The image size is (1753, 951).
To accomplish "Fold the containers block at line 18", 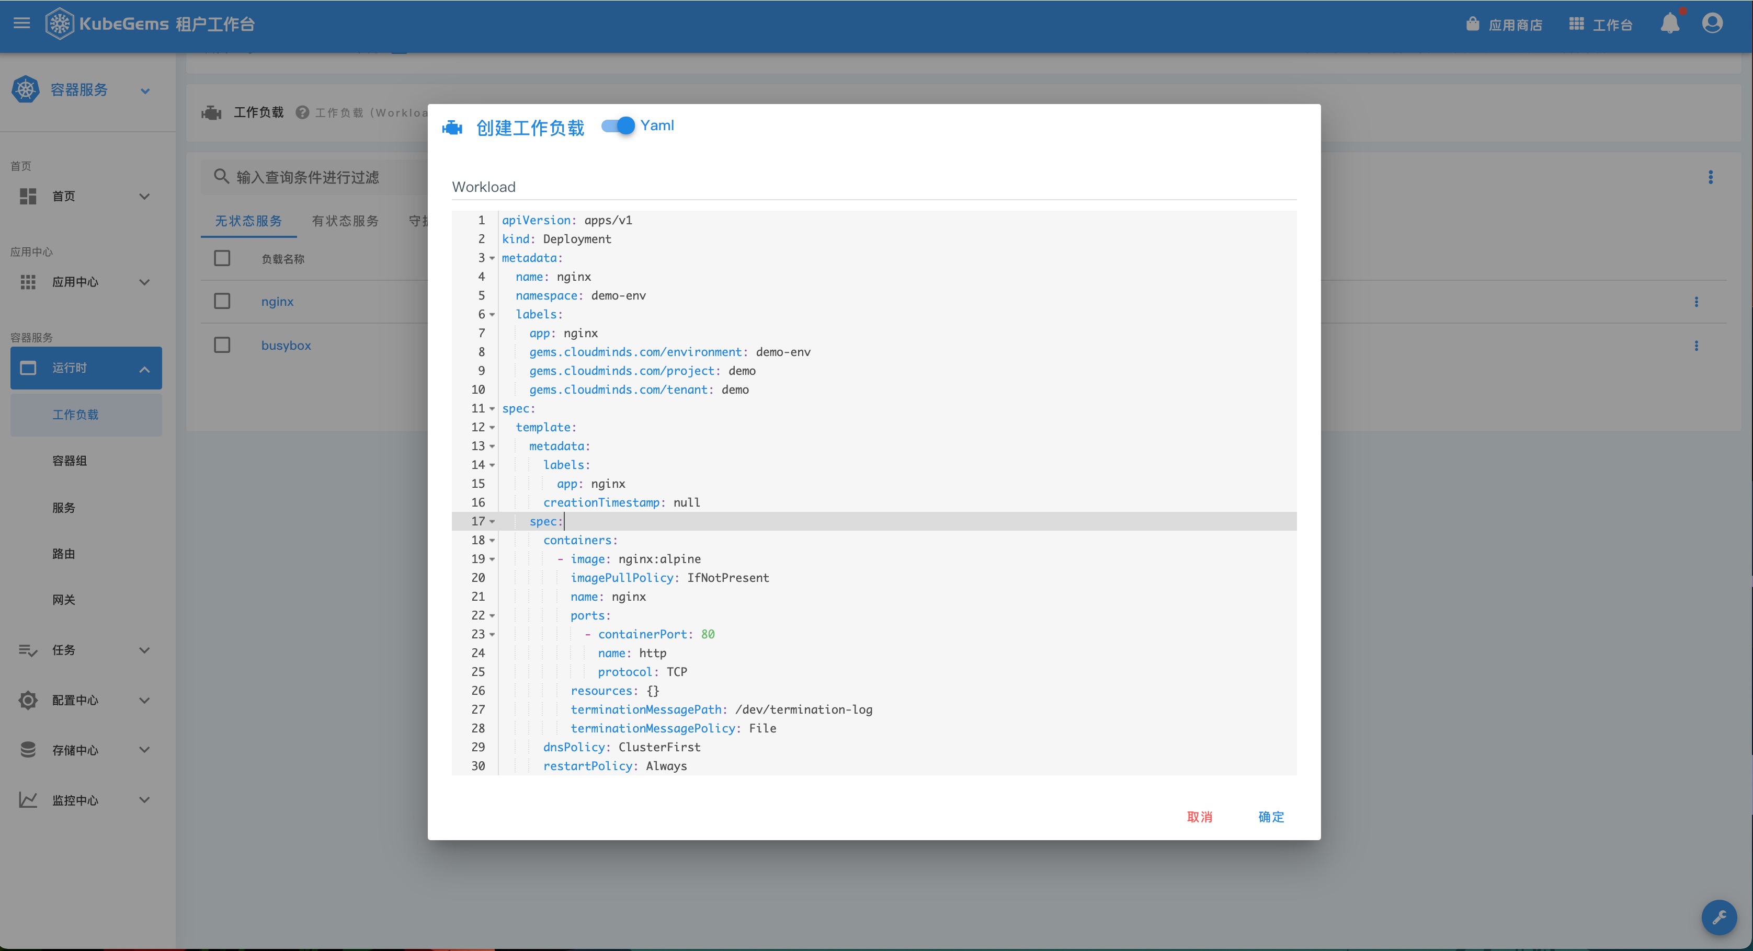I will tap(492, 541).
